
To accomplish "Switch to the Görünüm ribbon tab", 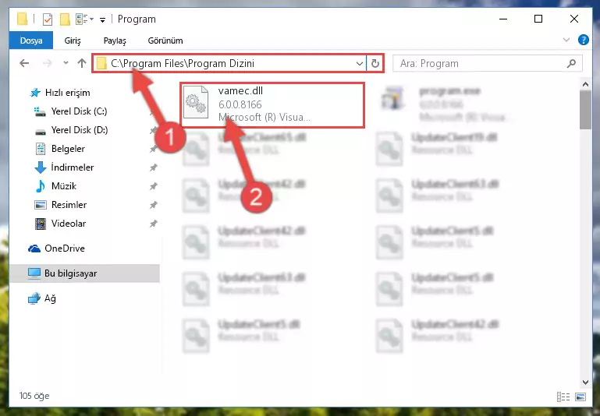I will tap(165, 41).
